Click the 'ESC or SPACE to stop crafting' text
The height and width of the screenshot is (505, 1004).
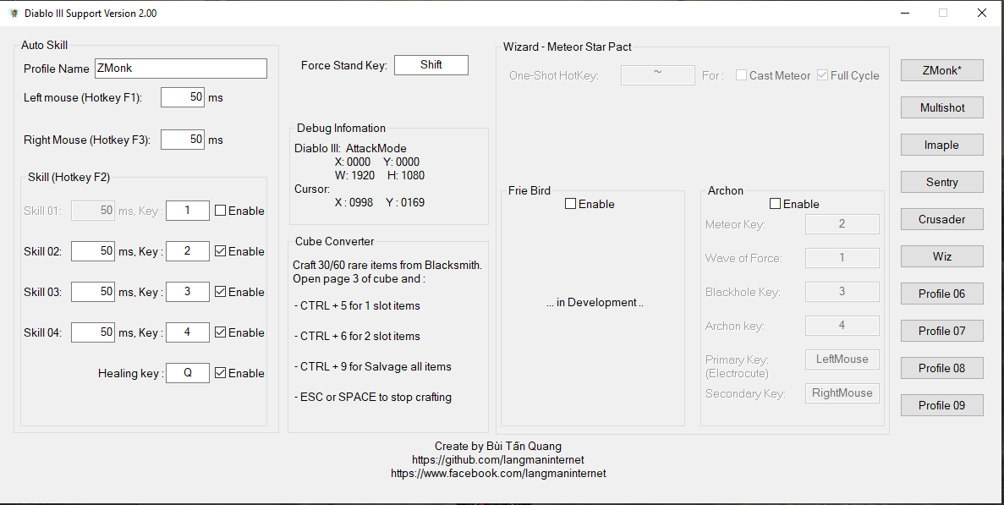(373, 398)
